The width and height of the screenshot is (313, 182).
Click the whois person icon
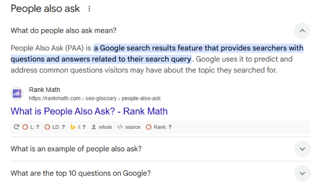pyautogui.click(x=94, y=127)
